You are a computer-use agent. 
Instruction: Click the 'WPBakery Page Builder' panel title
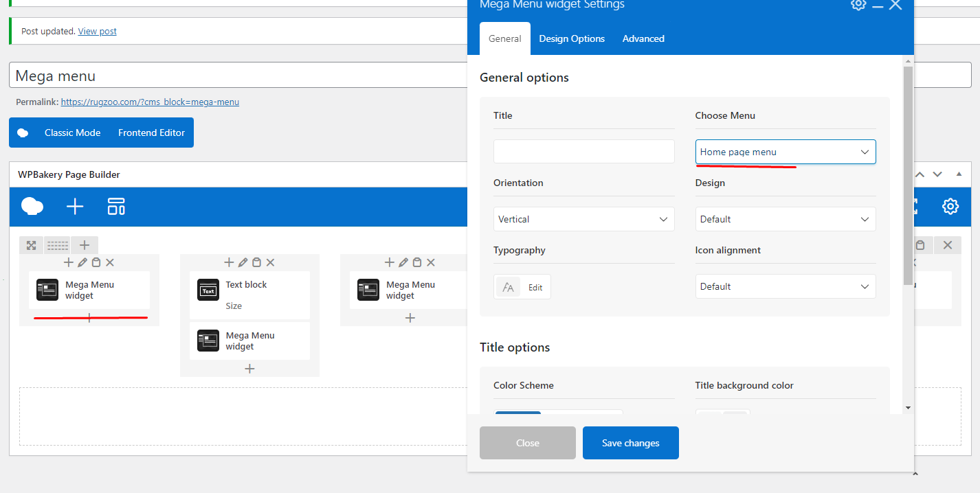point(69,174)
